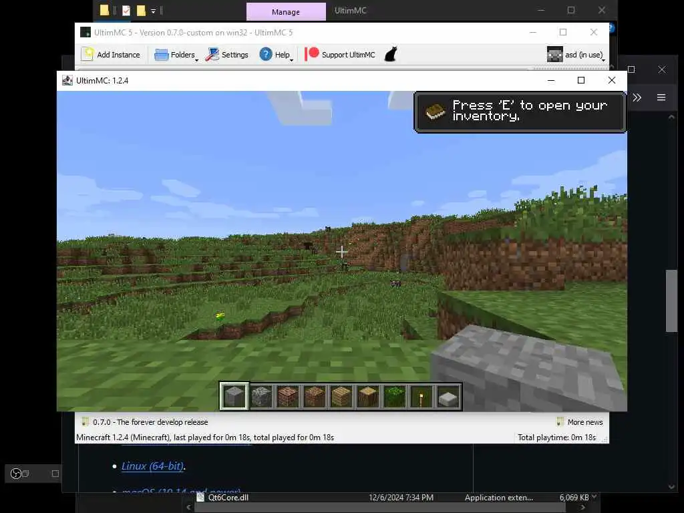Click the black cat icon
This screenshot has height=513, width=684.
pyautogui.click(x=391, y=55)
